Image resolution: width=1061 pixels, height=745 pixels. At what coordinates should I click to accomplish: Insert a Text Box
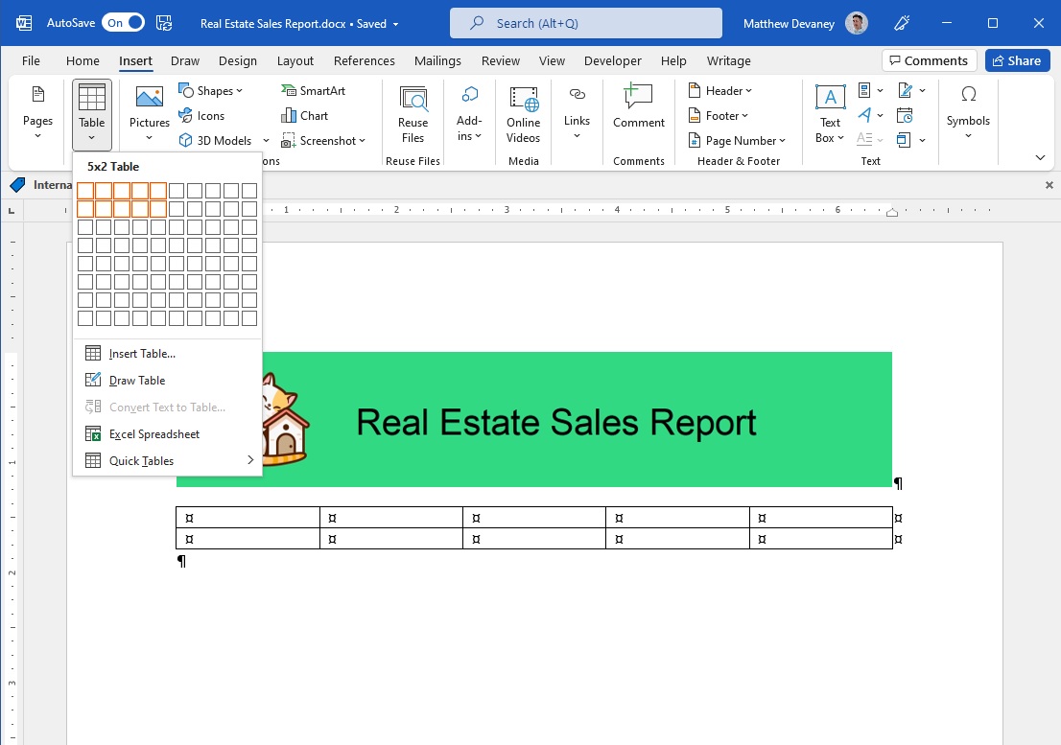tap(828, 115)
